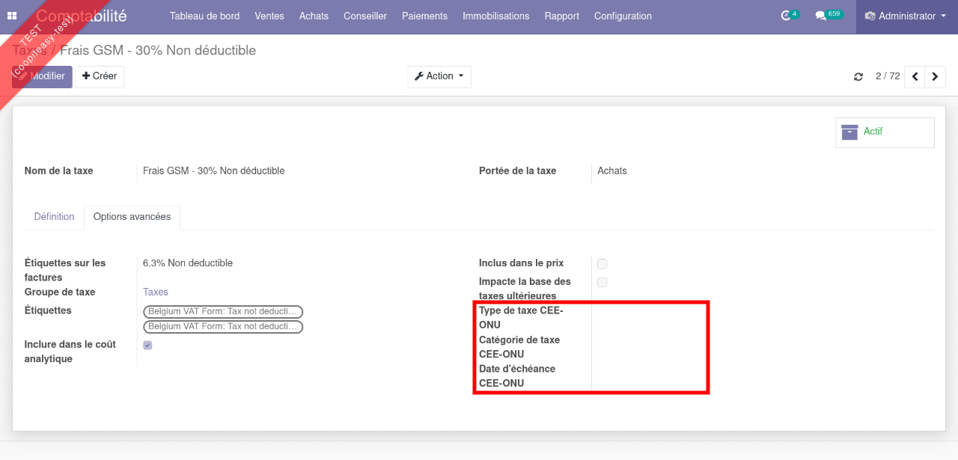958x460 pixels.
Task: Open the Administrator user menu
Action: (x=906, y=16)
